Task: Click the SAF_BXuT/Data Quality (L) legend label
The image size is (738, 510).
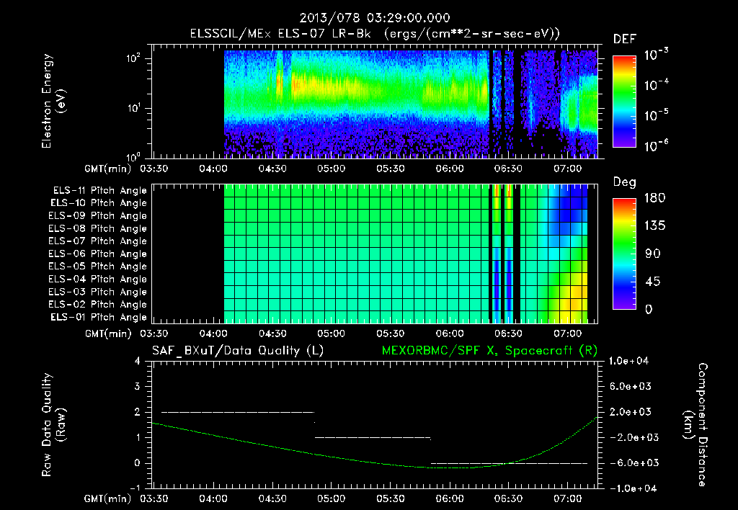Action: tap(238, 351)
